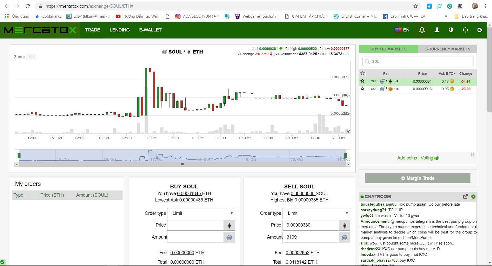Click the chart navigator scrollbar thumb
Viewport: 492px width, 266px height.
[x=182, y=164]
